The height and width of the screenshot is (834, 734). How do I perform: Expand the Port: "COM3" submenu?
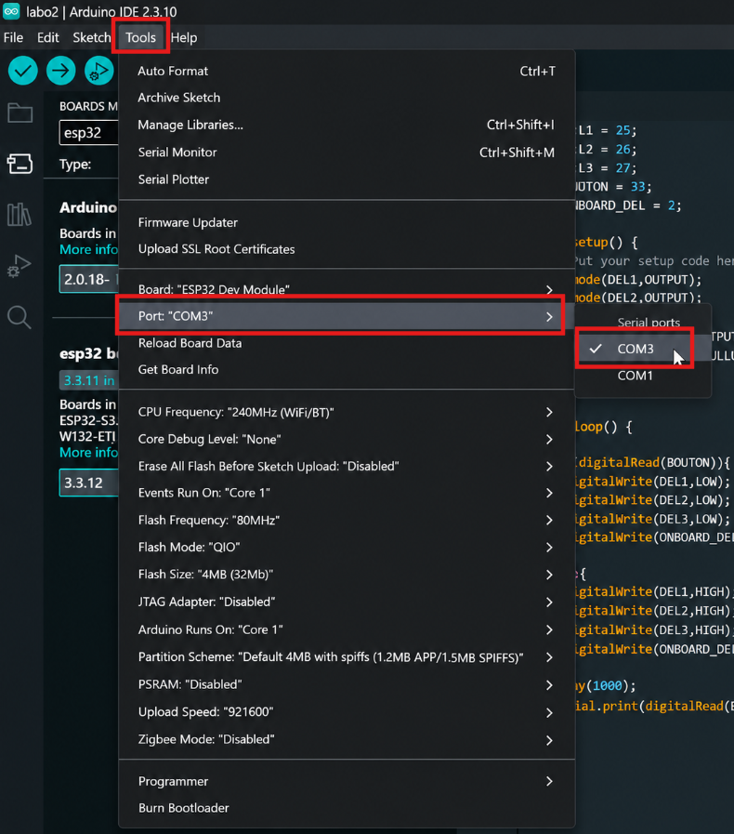tap(347, 316)
